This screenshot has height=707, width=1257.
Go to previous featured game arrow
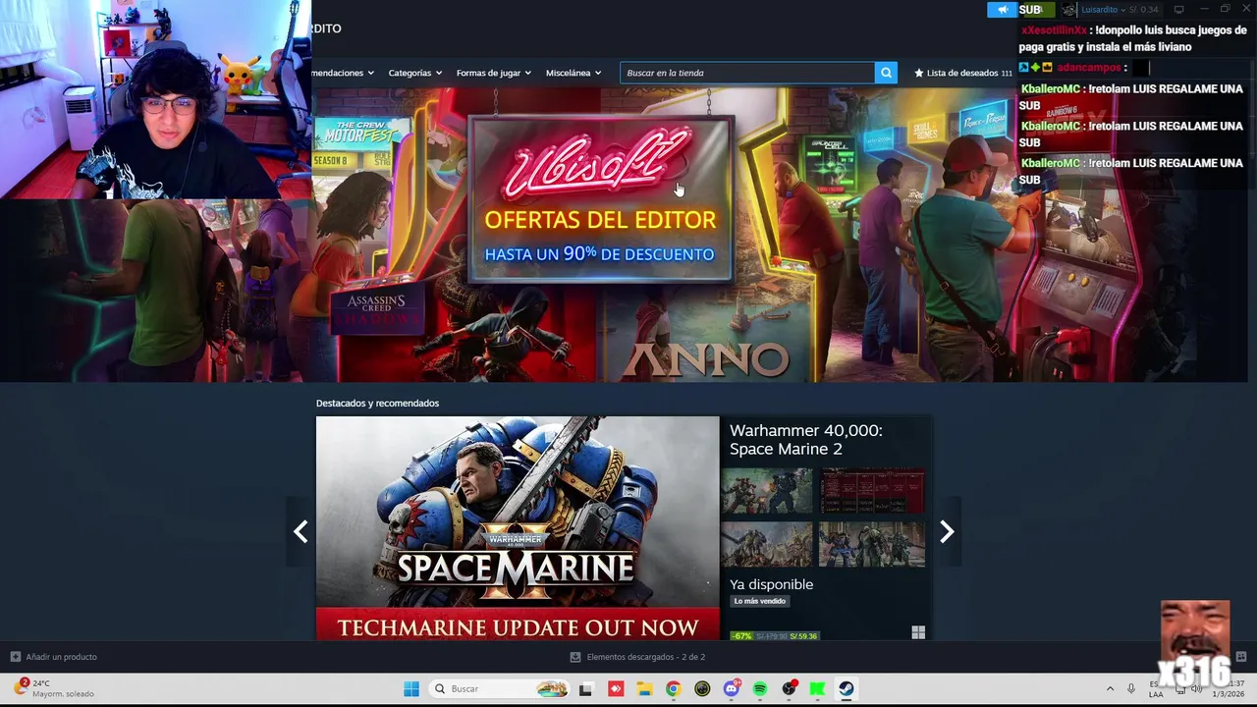pos(301,531)
